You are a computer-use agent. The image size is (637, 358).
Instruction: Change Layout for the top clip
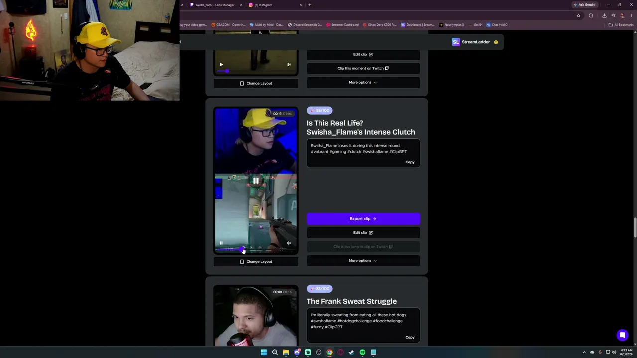coord(256,83)
